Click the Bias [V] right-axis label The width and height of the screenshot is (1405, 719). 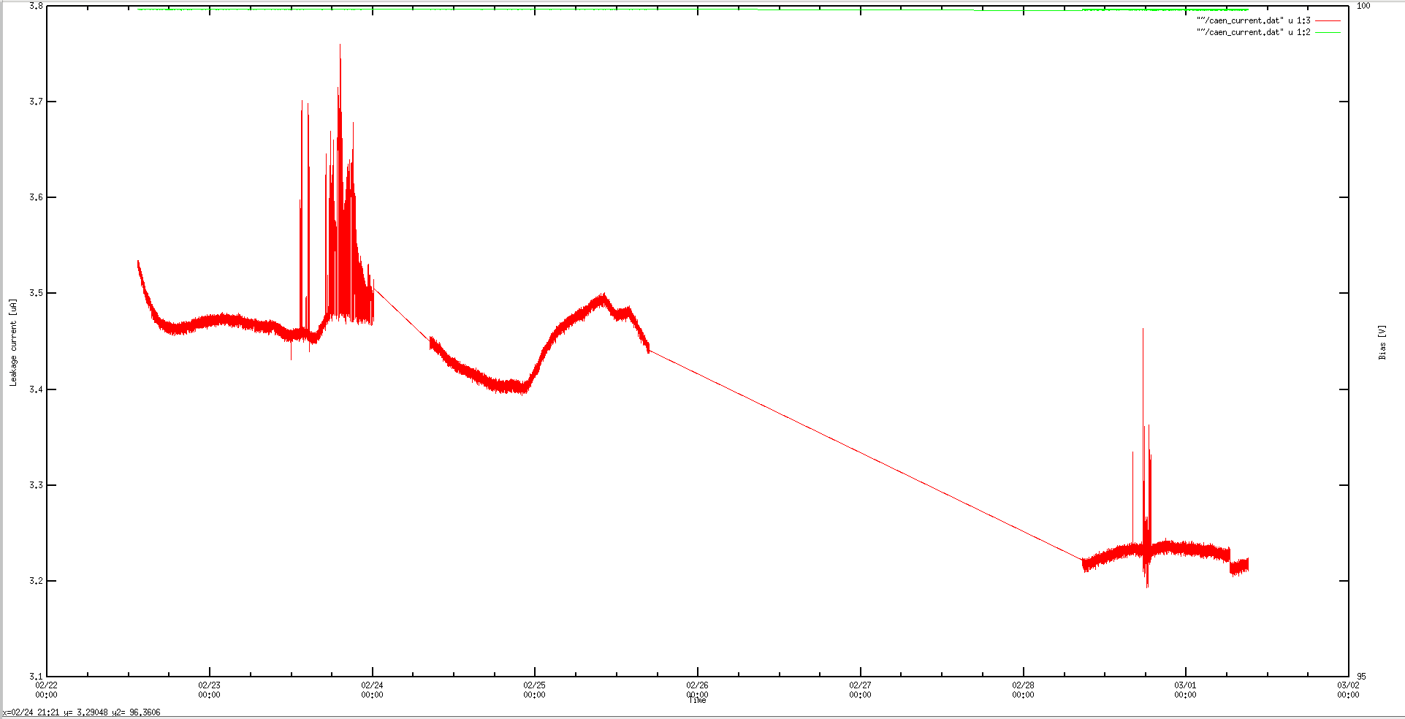(x=1384, y=343)
